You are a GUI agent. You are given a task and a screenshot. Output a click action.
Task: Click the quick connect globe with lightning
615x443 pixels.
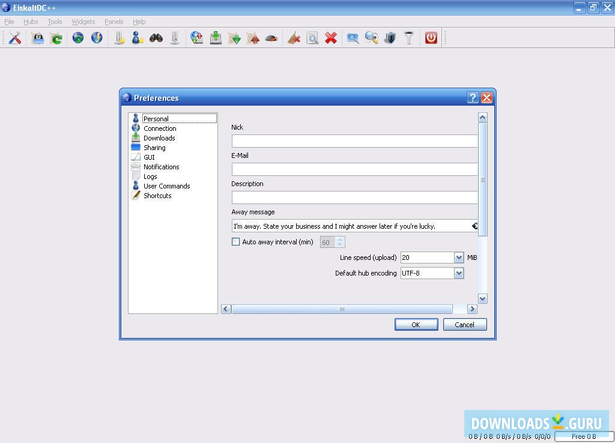(x=97, y=38)
